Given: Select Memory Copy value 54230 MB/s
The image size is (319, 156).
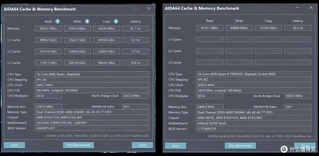Looking at the screenshot, I should (x=107, y=28).
